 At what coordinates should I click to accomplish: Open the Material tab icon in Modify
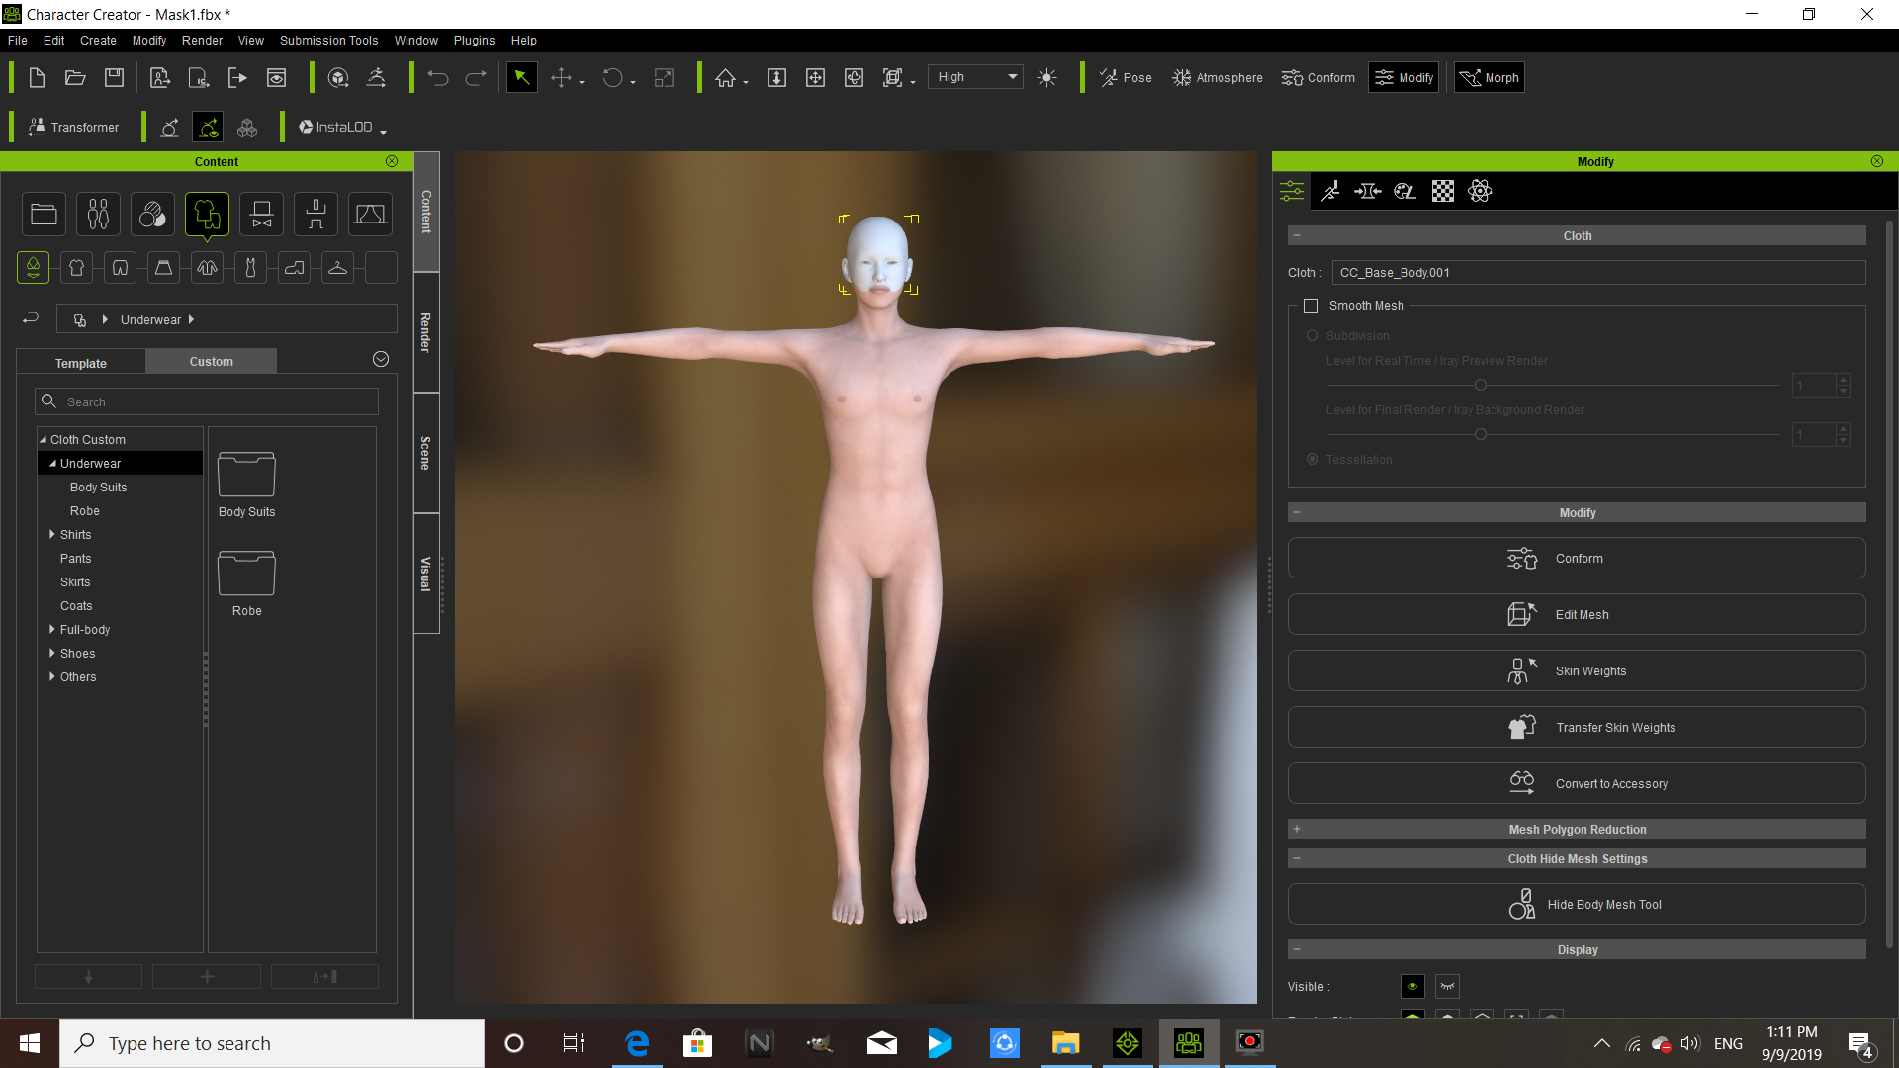(x=1405, y=191)
